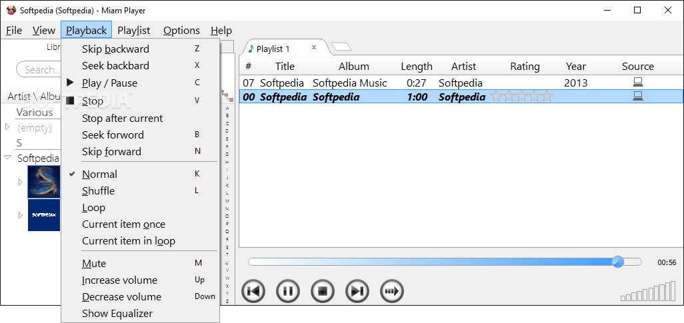Click the seek progress bar track
This screenshot has height=323, width=684.
[445, 262]
